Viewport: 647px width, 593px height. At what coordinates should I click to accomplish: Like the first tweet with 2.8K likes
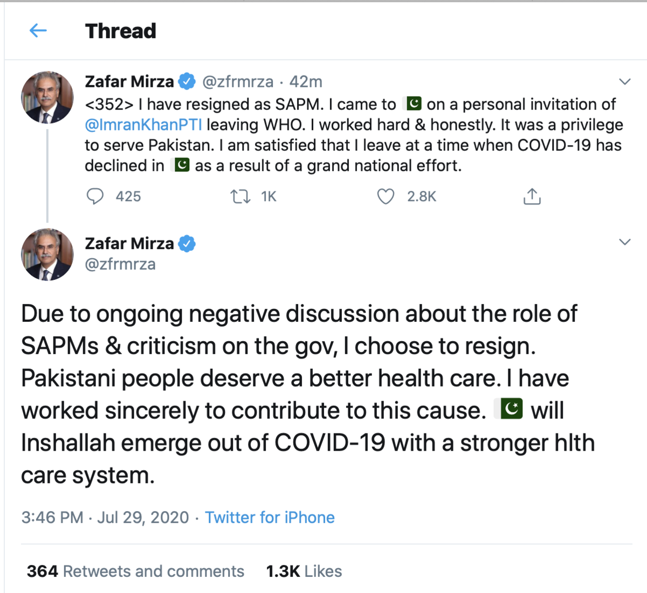[x=386, y=196]
